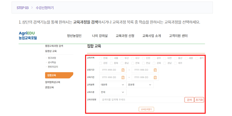
Task: Click the 교육과정명 search input field
Action: pyautogui.click(x=142, y=100)
